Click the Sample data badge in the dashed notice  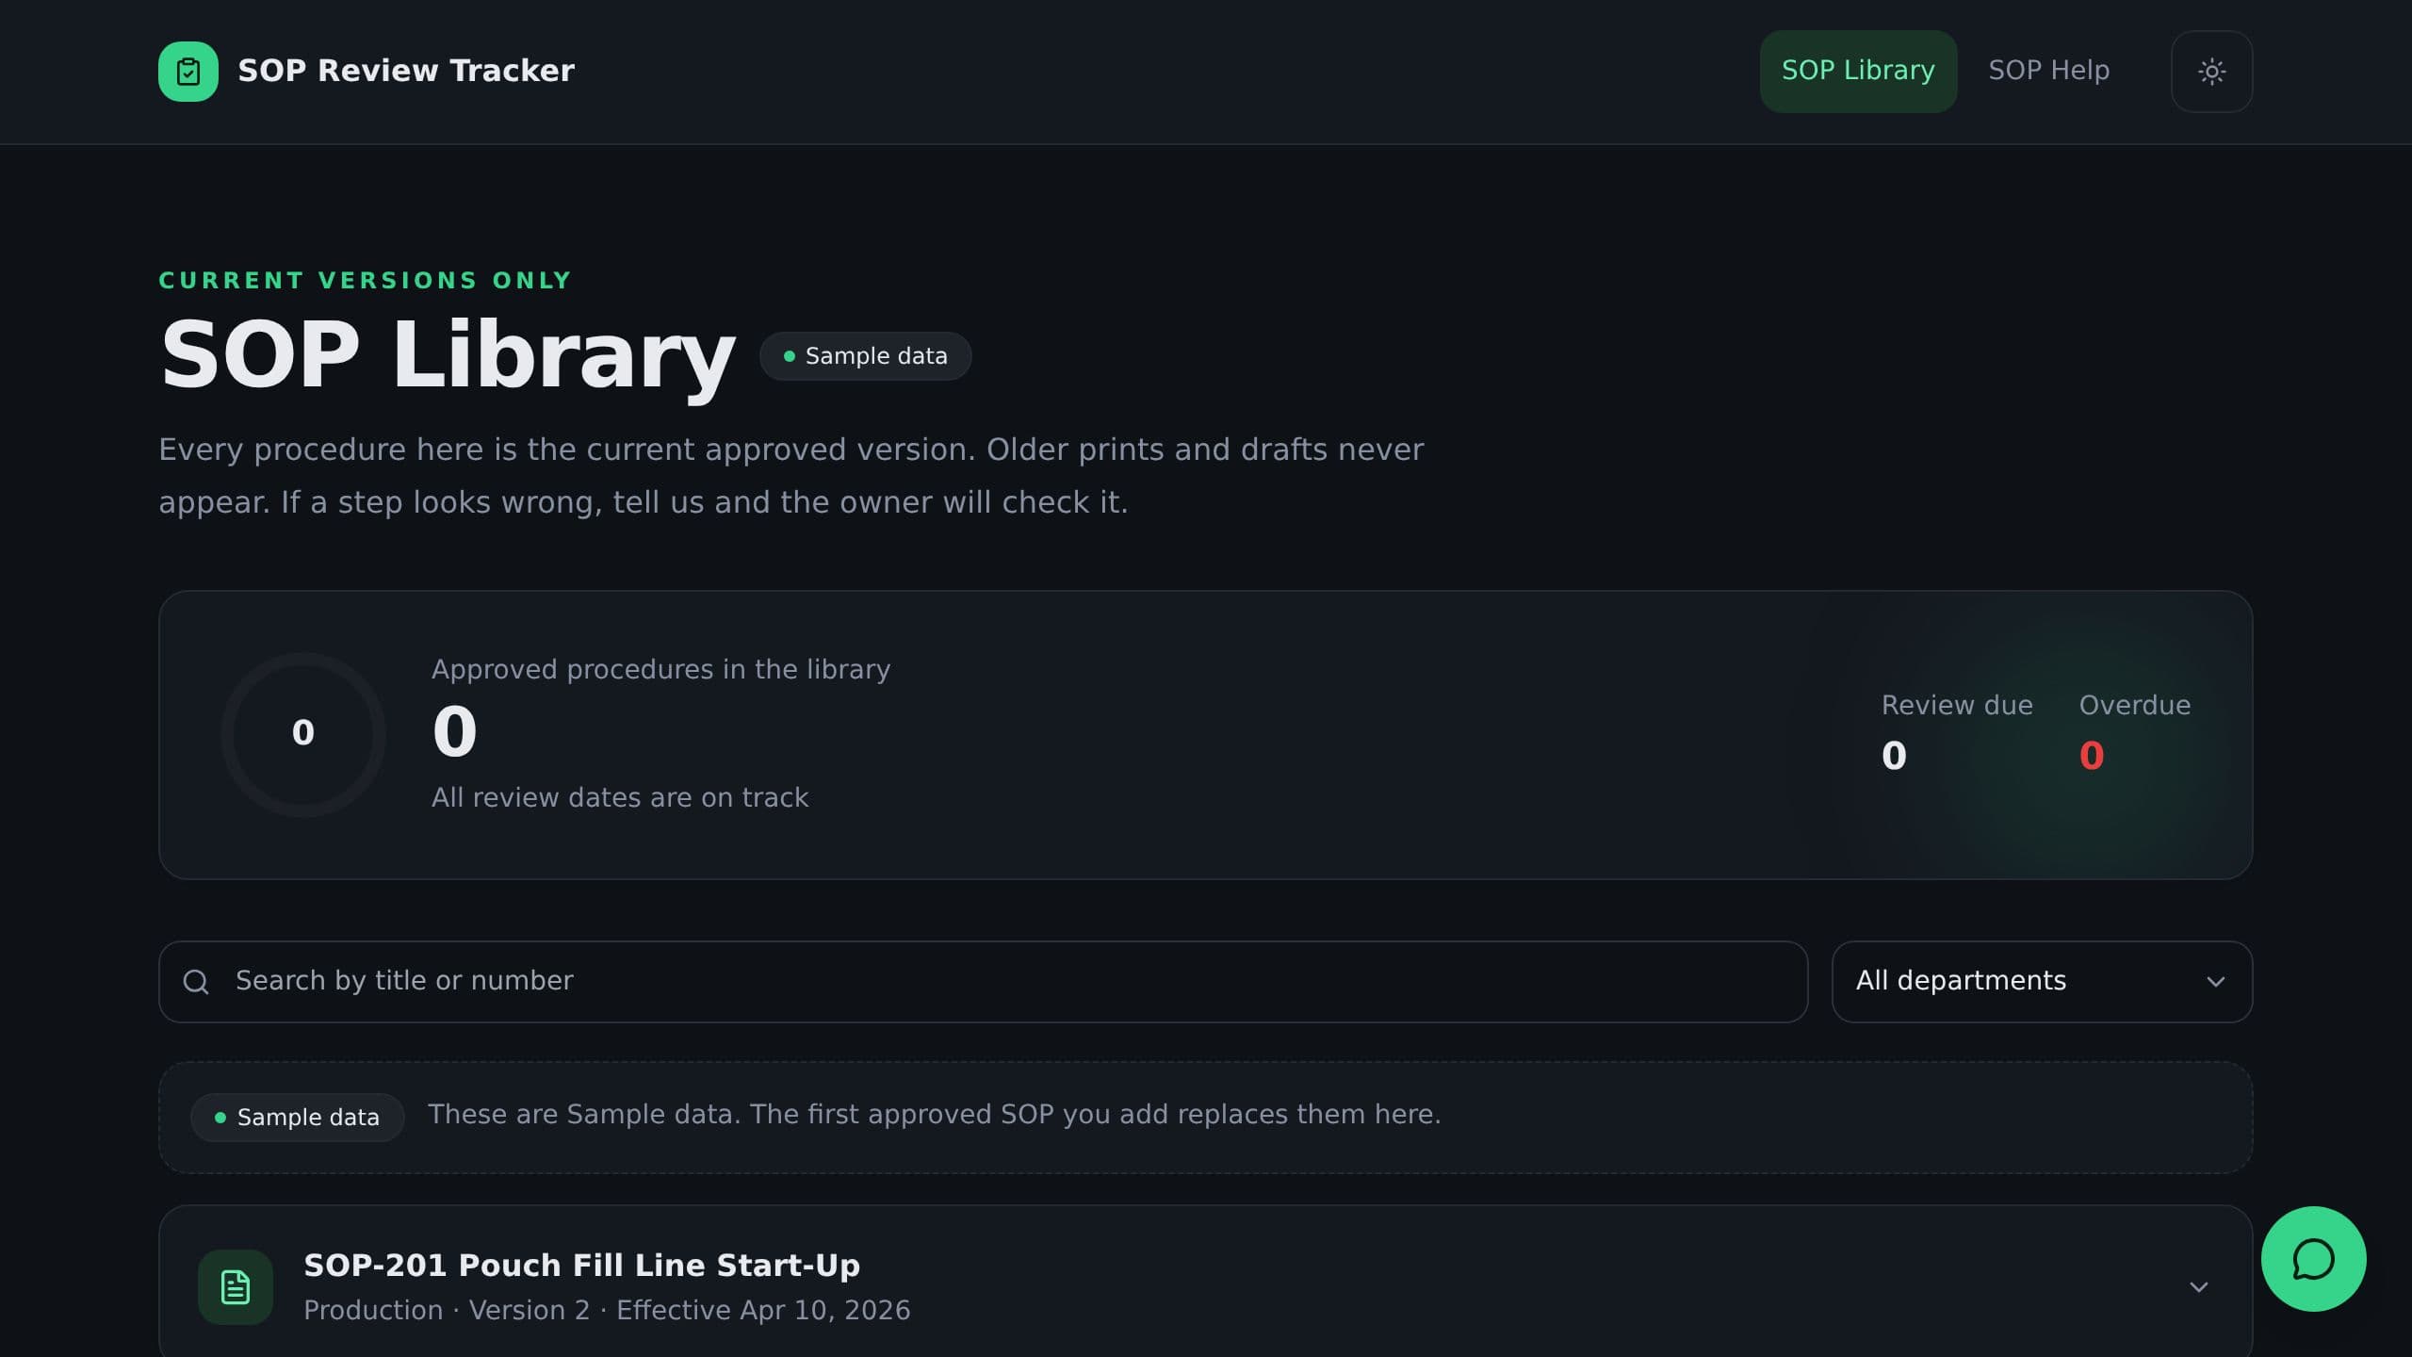coord(297,1118)
